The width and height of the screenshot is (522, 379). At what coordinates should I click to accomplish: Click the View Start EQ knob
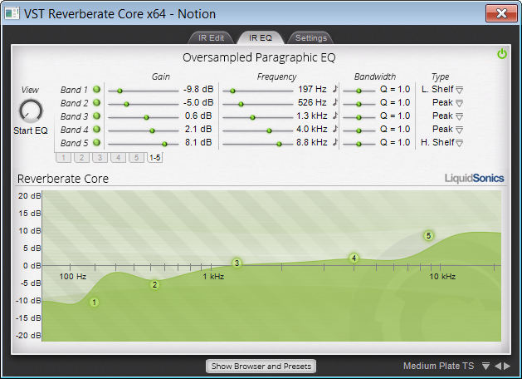(31, 111)
